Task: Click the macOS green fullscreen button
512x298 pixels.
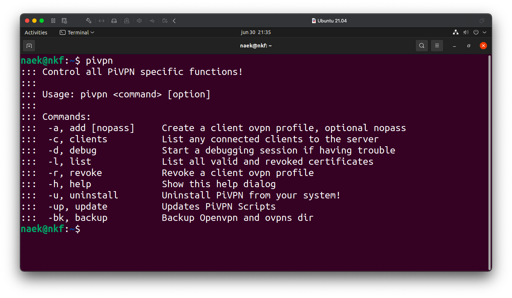Action: click(42, 21)
